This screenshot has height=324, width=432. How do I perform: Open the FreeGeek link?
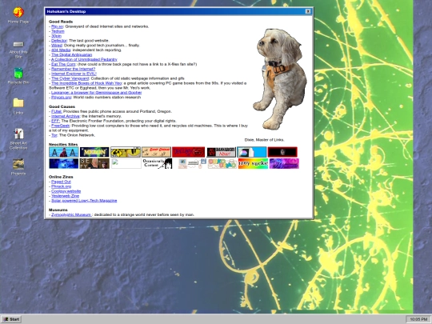coord(60,126)
